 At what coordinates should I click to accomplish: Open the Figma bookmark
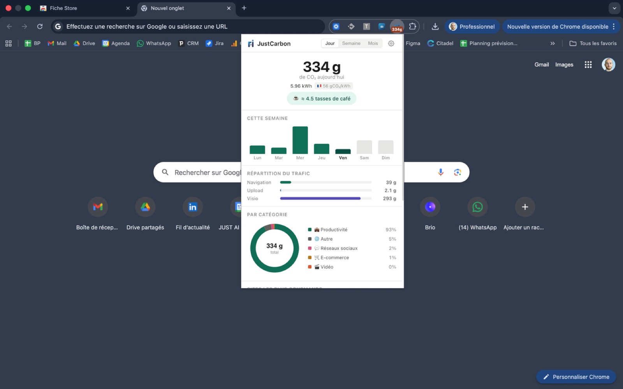point(413,43)
